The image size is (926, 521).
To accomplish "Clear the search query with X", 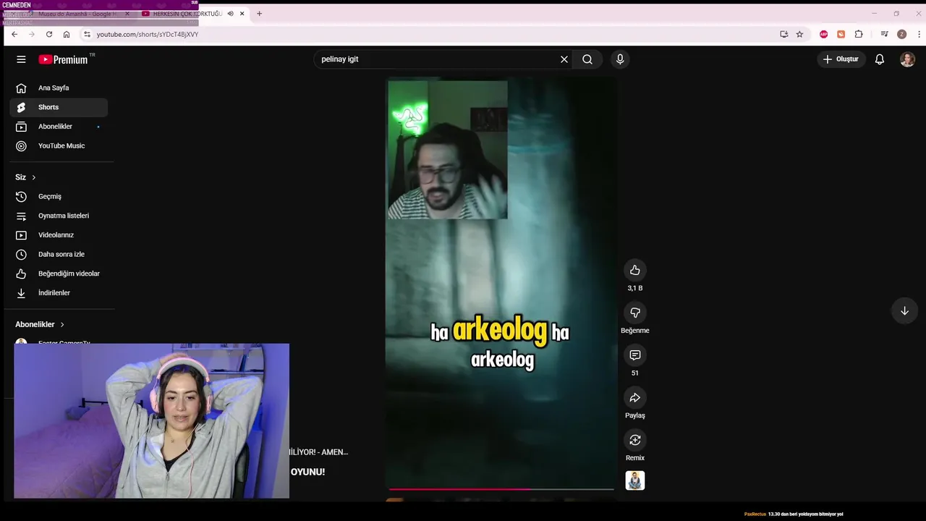I will (564, 59).
